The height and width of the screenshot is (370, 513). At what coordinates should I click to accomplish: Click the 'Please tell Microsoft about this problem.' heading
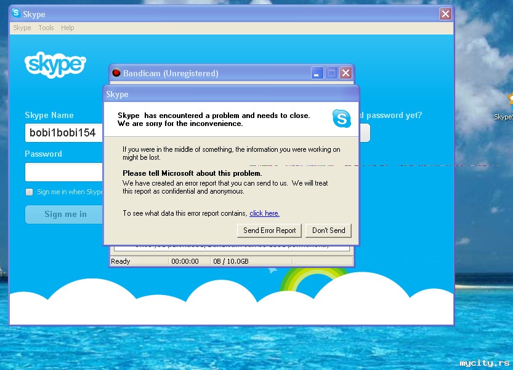coord(192,173)
